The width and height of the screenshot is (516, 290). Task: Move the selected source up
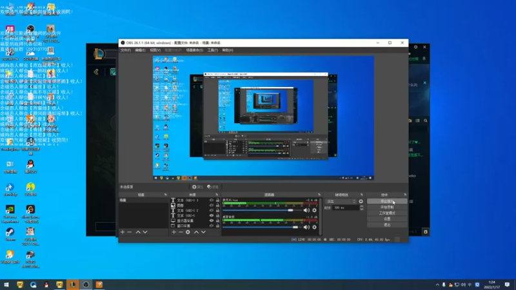click(x=197, y=232)
